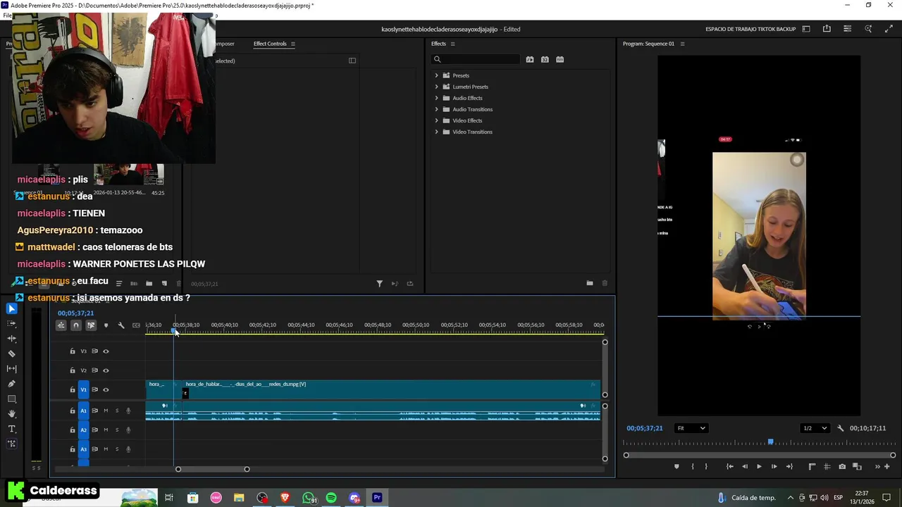Select the Slip tool

tap(11, 368)
